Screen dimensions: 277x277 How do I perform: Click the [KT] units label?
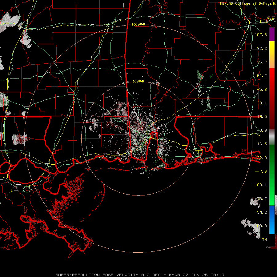pyautogui.click(x=263, y=21)
